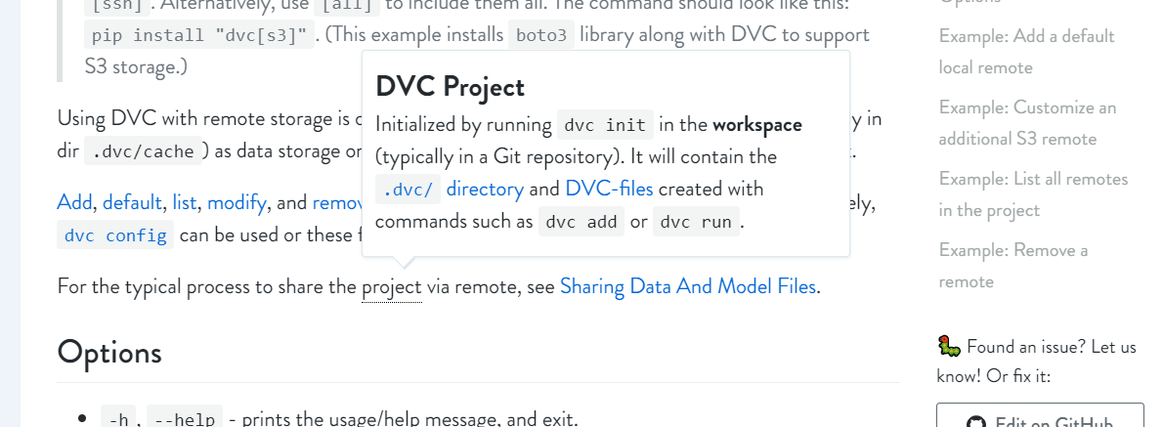Click the Options section heading
The image size is (1163, 427).
pos(109,352)
